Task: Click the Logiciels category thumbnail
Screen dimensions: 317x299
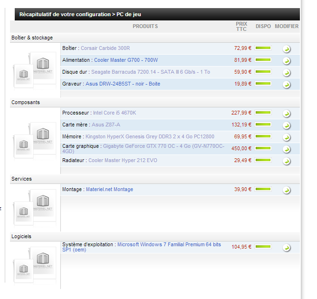Action: tap(34, 265)
